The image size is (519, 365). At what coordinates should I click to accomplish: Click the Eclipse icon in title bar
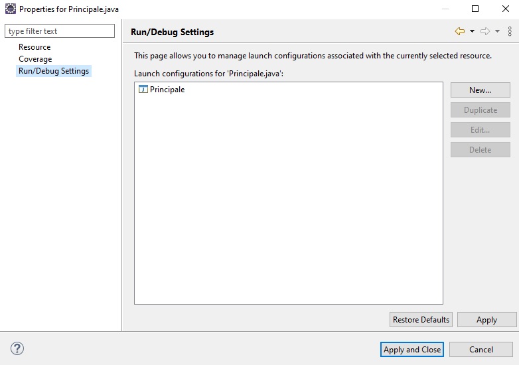pyautogui.click(x=10, y=9)
